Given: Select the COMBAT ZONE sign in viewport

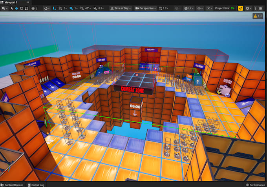Looking at the screenshot, I should (133, 90).
